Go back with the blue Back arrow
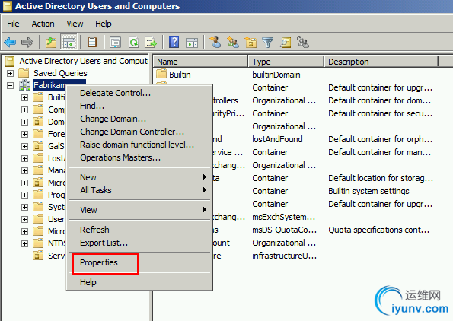Viewport: 453px width, 321px height. point(11,43)
